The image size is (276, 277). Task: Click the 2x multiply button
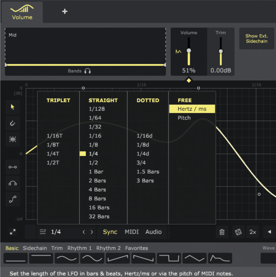click(x=253, y=232)
